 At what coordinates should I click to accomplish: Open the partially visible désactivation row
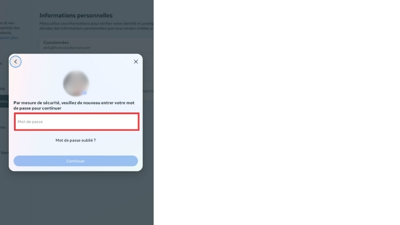tap(148, 91)
